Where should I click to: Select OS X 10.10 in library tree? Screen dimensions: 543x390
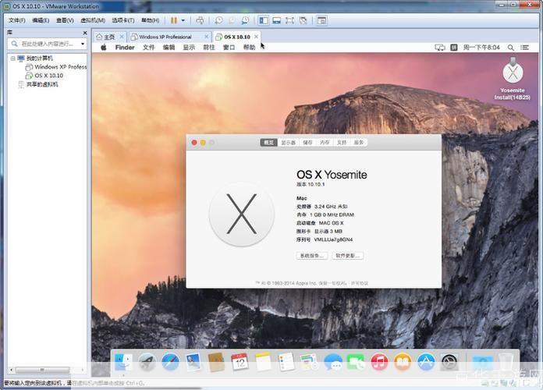pos(44,76)
